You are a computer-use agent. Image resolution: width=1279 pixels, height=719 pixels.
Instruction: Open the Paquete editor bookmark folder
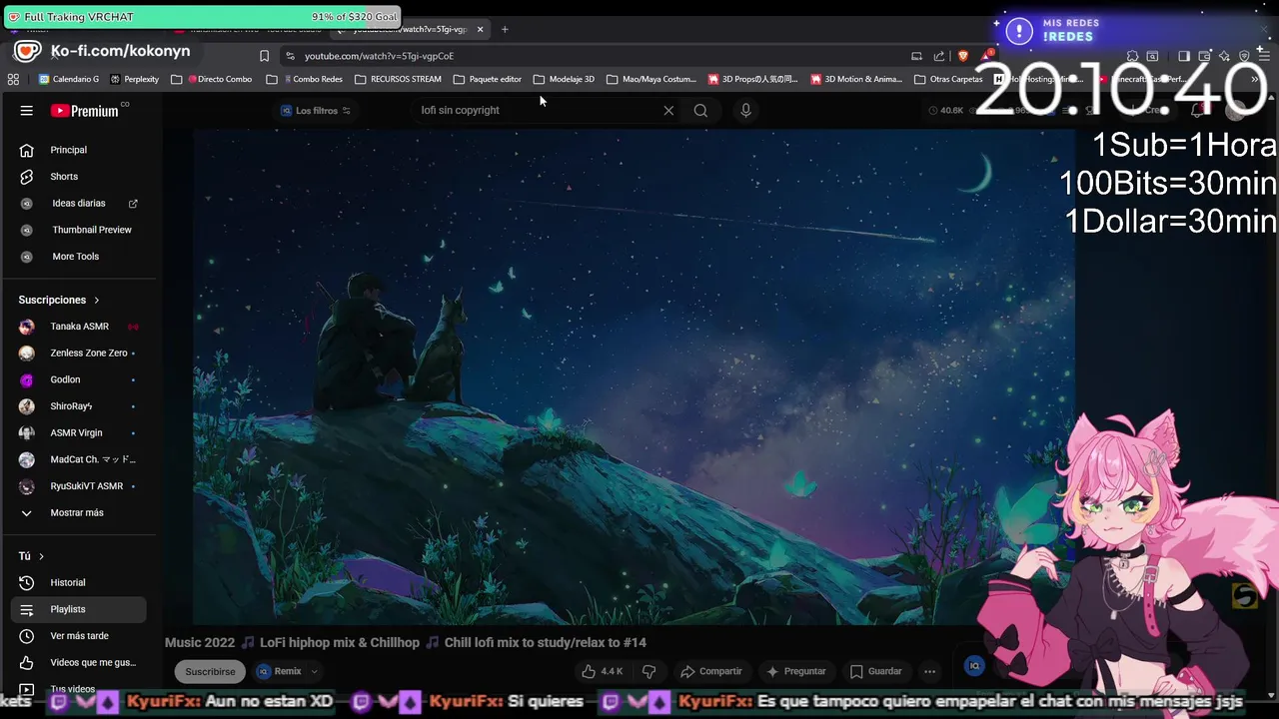(488, 79)
